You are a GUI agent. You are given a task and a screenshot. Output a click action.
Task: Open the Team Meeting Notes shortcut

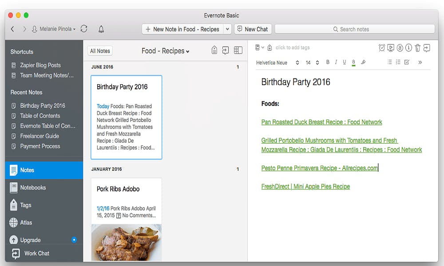pos(43,75)
